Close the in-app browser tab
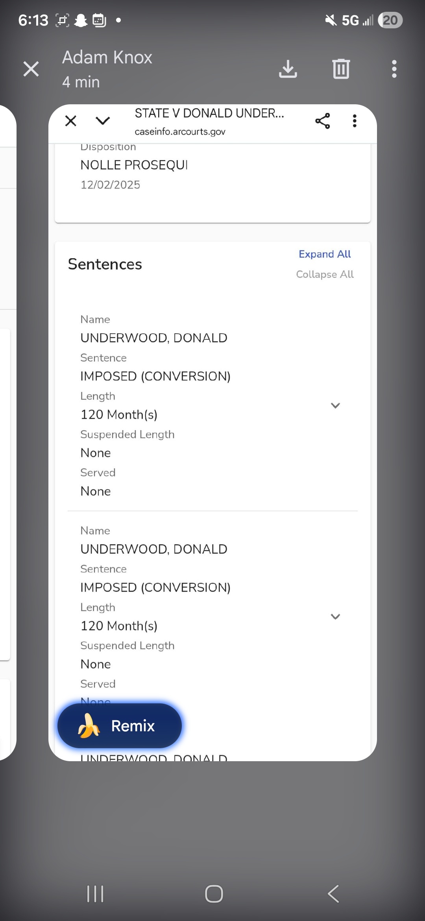This screenshot has width=425, height=921. pyautogui.click(x=71, y=121)
